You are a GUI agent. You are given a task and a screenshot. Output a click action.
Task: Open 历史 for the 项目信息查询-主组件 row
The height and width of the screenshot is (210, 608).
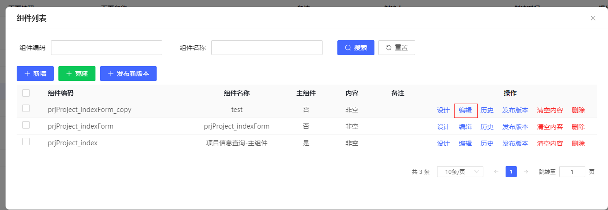(487, 143)
